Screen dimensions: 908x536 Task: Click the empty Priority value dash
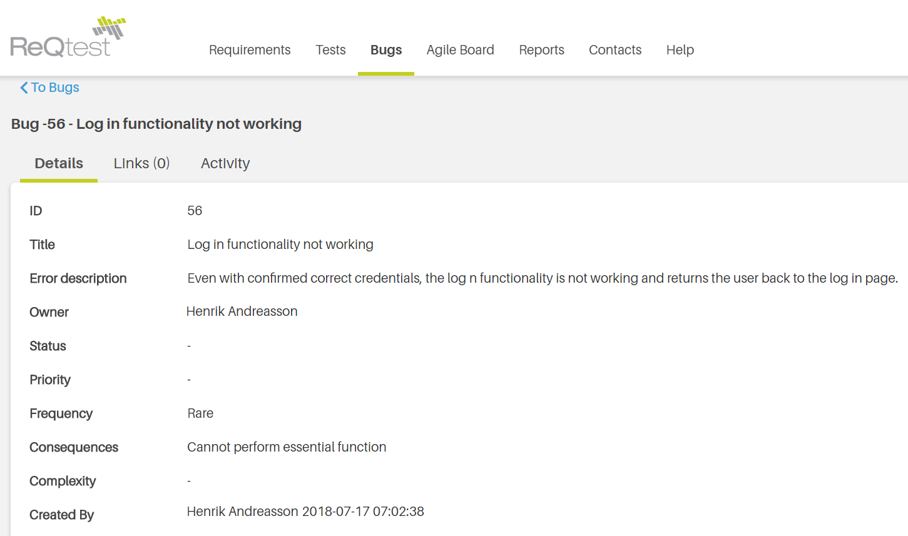189,380
